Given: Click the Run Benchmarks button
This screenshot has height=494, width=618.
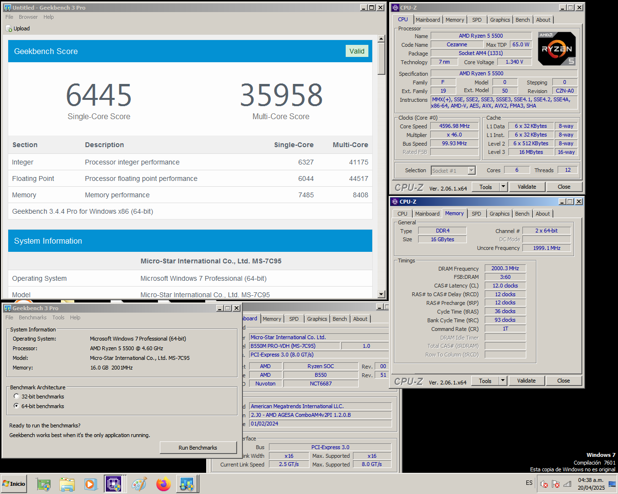Looking at the screenshot, I should pyautogui.click(x=198, y=448).
